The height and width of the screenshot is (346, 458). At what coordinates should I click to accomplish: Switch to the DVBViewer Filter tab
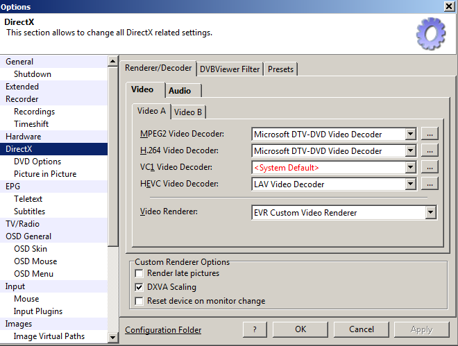230,69
